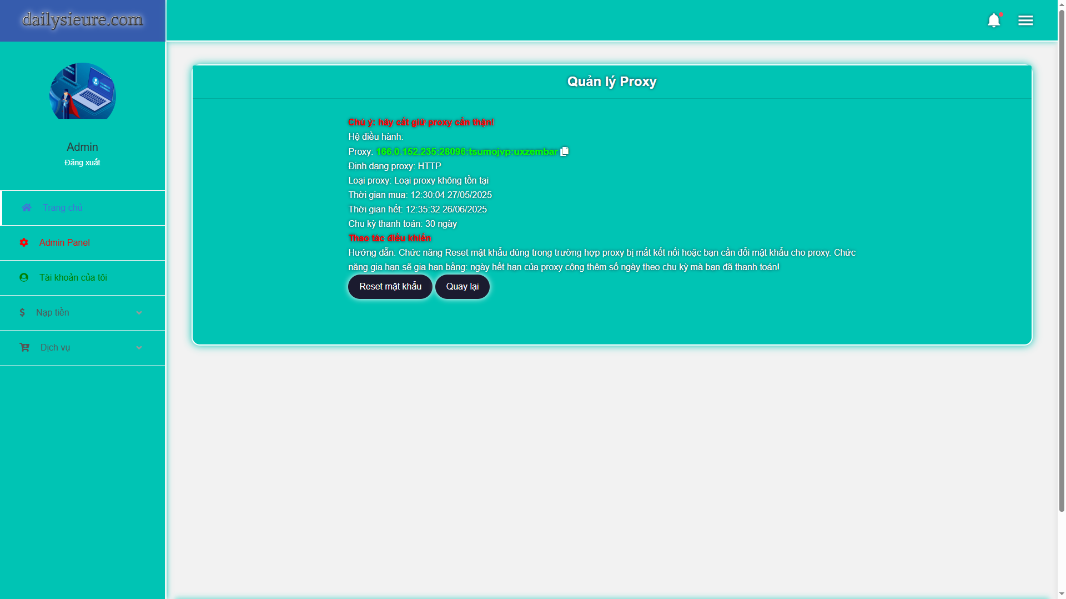
Task: Click the 'Hệ điều hành:' line
Action: click(x=376, y=136)
